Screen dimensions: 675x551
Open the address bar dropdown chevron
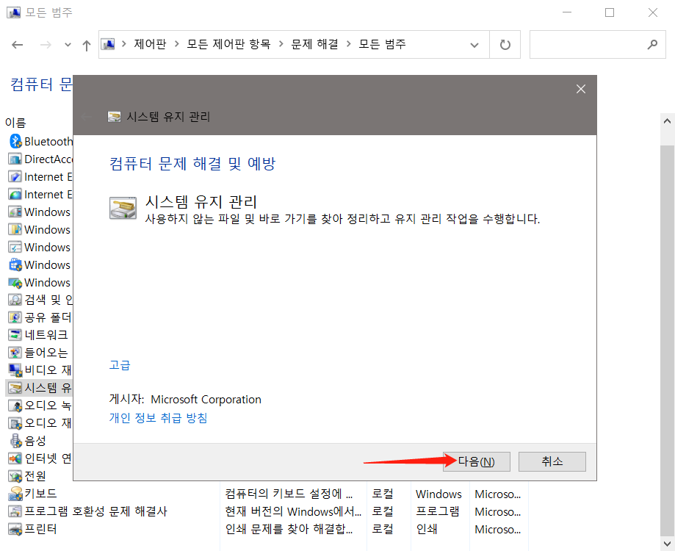[474, 44]
